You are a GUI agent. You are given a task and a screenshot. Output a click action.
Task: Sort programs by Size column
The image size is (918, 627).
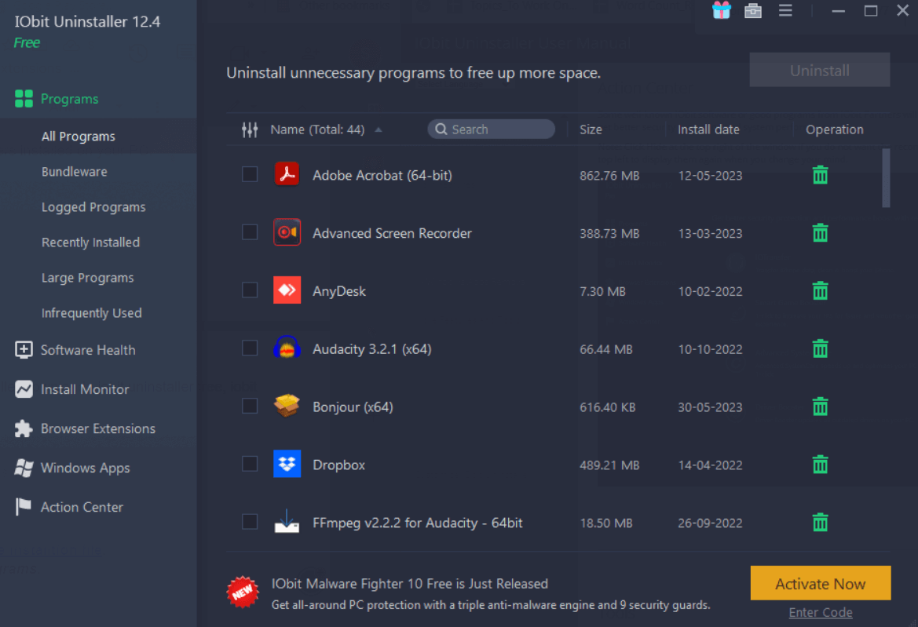[x=591, y=129]
